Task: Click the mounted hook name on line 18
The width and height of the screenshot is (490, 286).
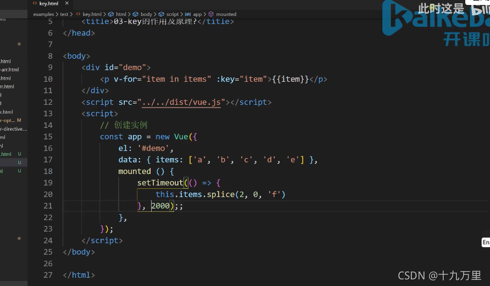Action: point(135,171)
